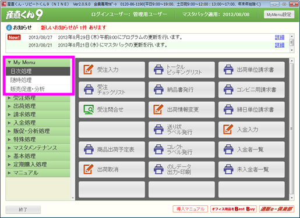This screenshot has height=218, width=300.
Task: Click sidebar menu scrollbar down arrow
Action: pos(73,198)
